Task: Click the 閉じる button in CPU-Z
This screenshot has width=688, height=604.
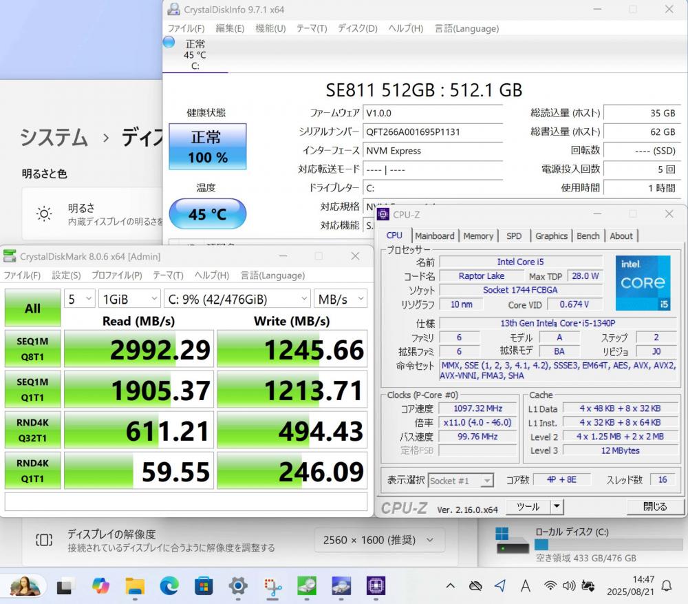Action: (655, 506)
